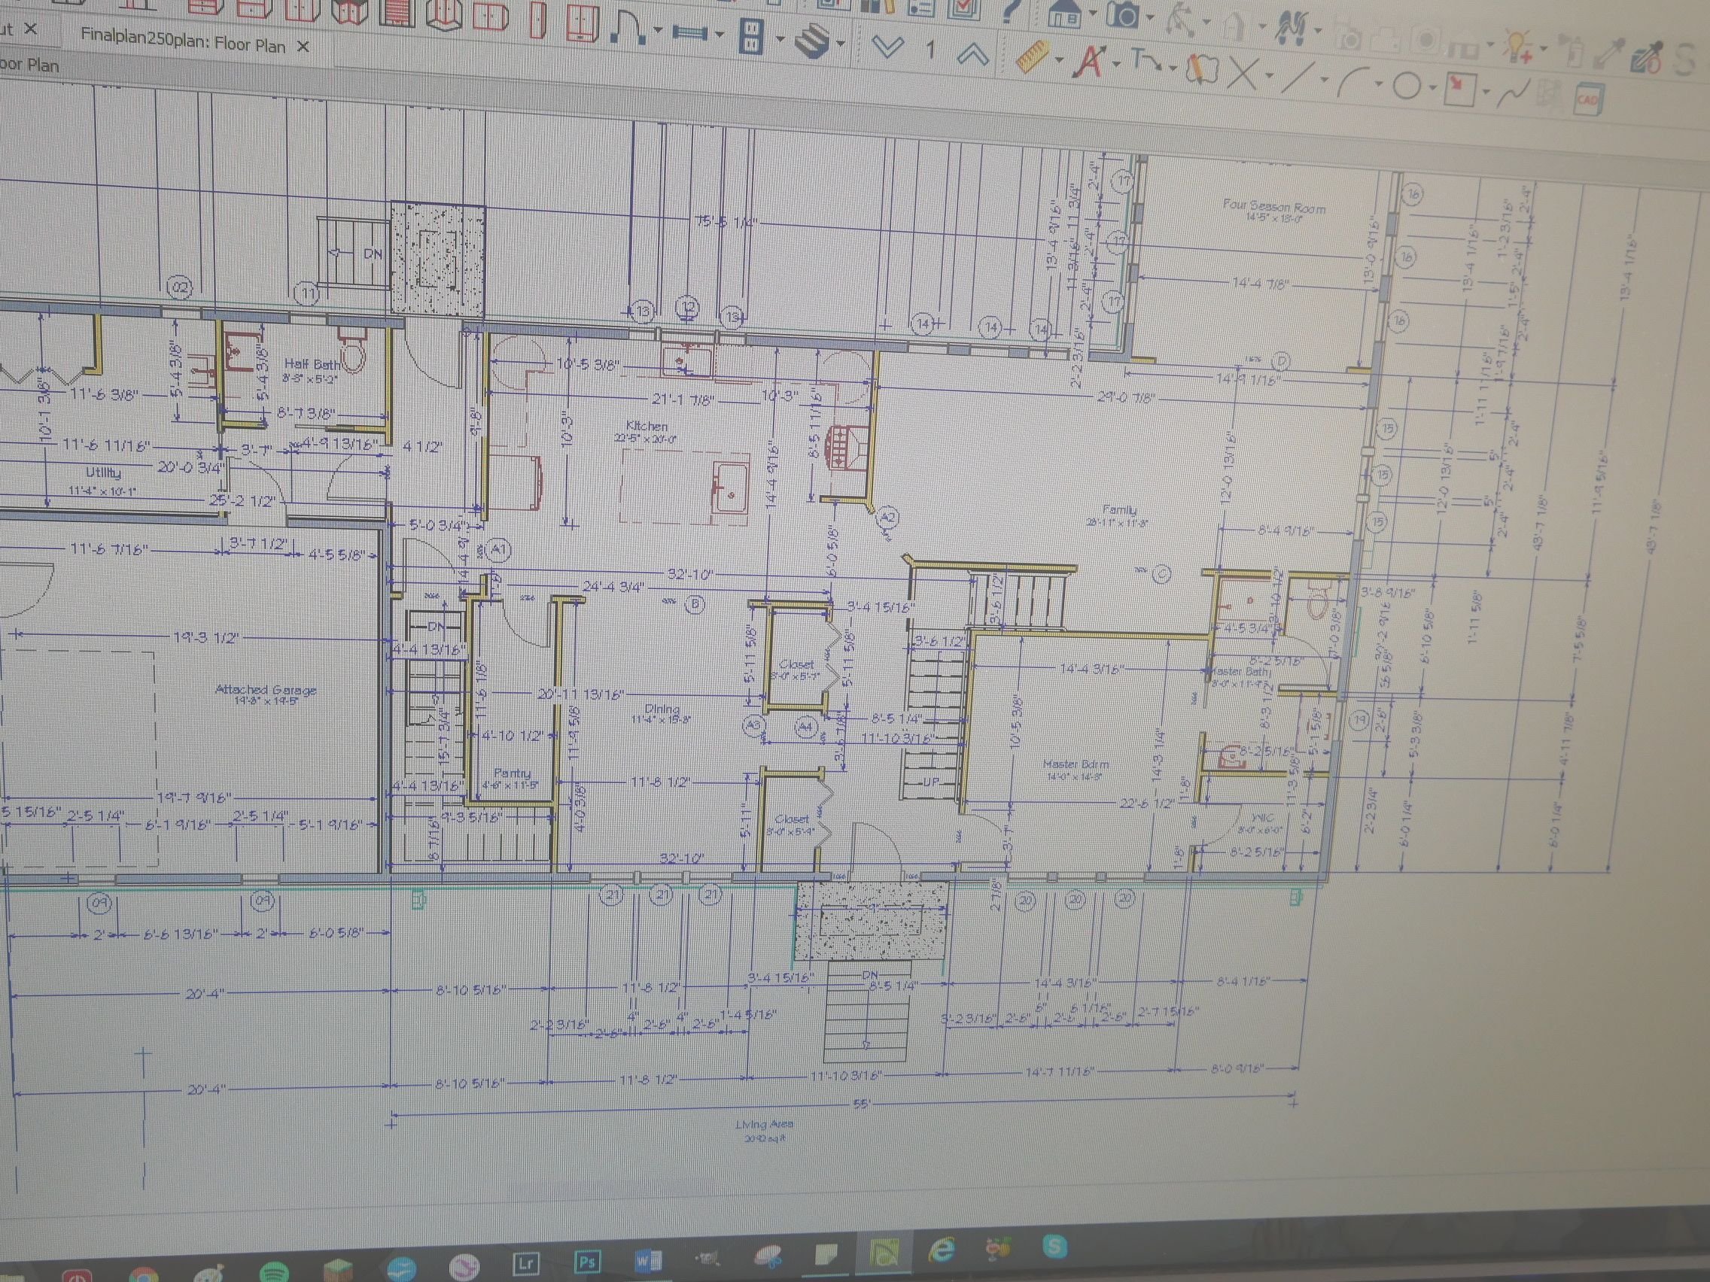Click the Four Season Room label
The width and height of the screenshot is (1710, 1282).
[1274, 206]
